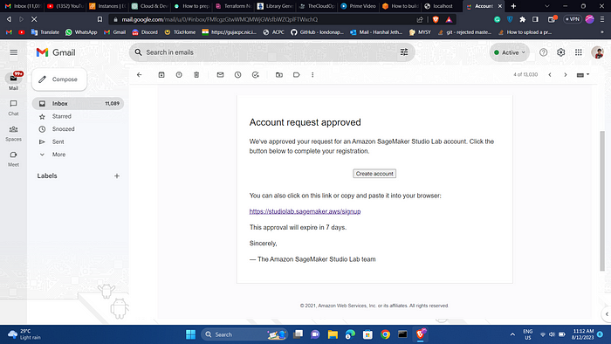Open the Discord bookmark

point(145,32)
